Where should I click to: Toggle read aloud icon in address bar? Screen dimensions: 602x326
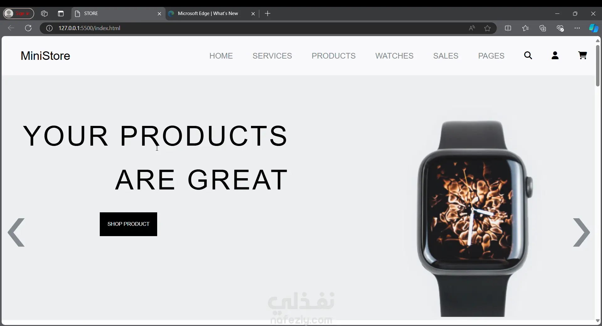point(472,28)
